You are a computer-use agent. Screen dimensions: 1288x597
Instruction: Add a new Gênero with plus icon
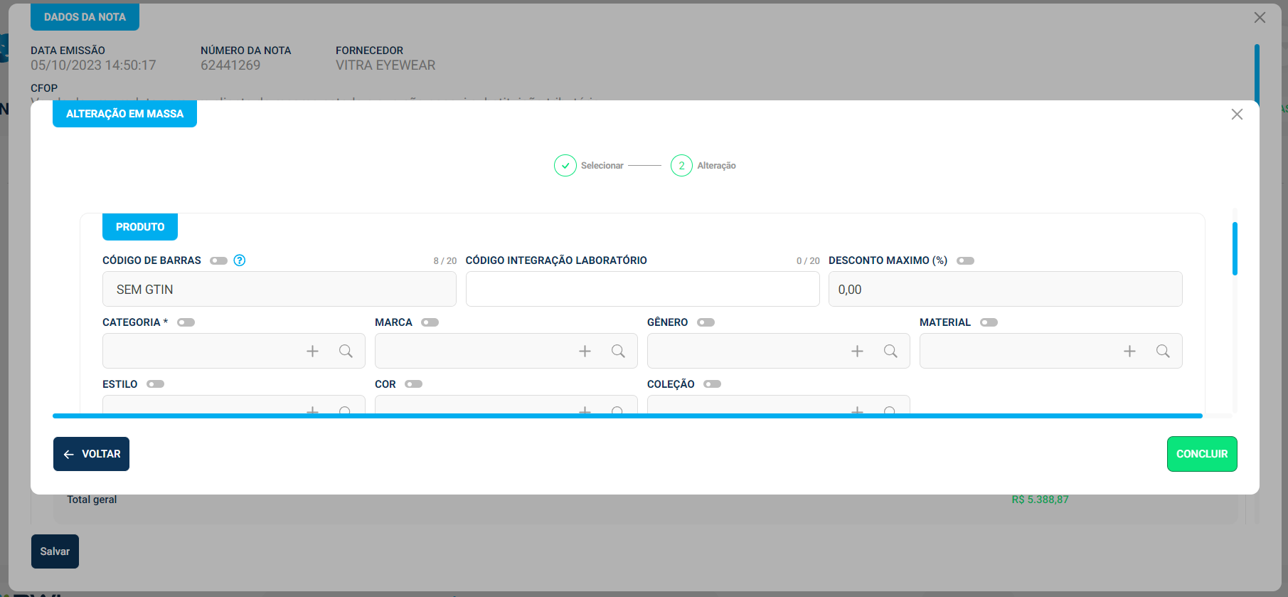(x=857, y=352)
